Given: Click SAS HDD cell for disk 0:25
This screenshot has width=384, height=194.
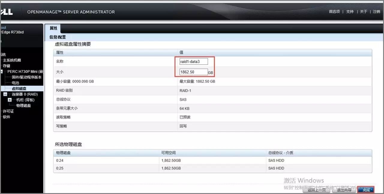Looking at the screenshot, I should click(x=276, y=169).
